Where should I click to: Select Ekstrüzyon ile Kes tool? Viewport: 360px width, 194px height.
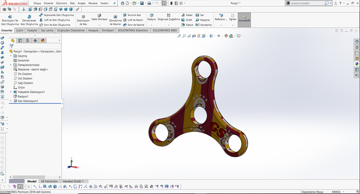pyautogui.click(x=83, y=20)
